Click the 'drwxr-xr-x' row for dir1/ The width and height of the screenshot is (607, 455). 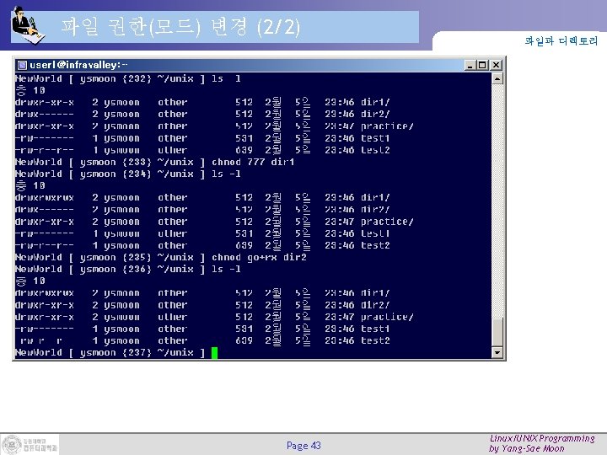tap(202, 103)
